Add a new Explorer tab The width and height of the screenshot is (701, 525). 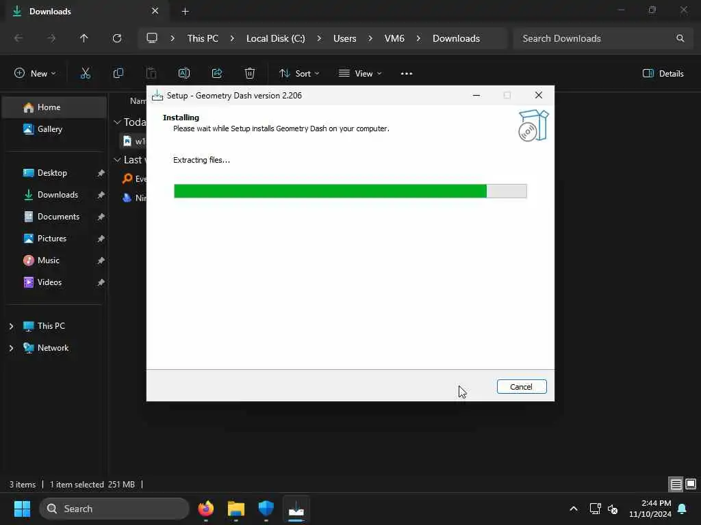pyautogui.click(x=185, y=11)
